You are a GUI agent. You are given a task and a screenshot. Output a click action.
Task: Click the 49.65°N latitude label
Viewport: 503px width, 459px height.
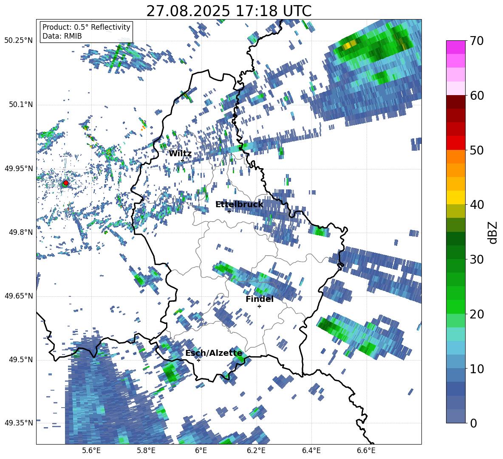(x=19, y=296)
